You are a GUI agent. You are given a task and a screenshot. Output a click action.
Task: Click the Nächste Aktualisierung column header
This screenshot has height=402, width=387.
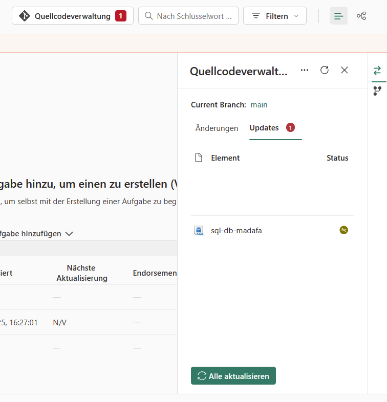(x=81, y=273)
